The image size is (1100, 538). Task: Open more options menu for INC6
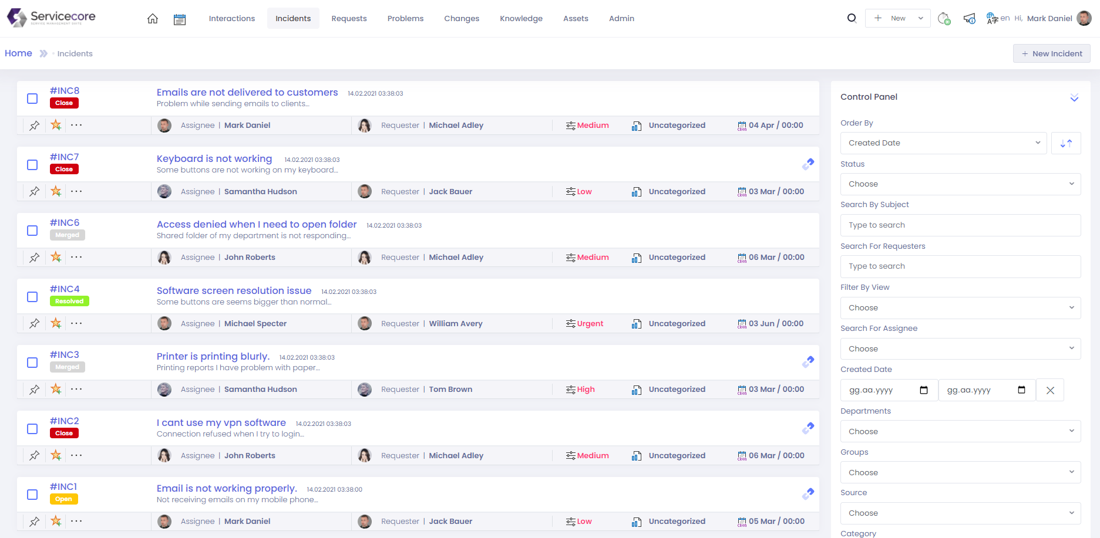point(76,257)
